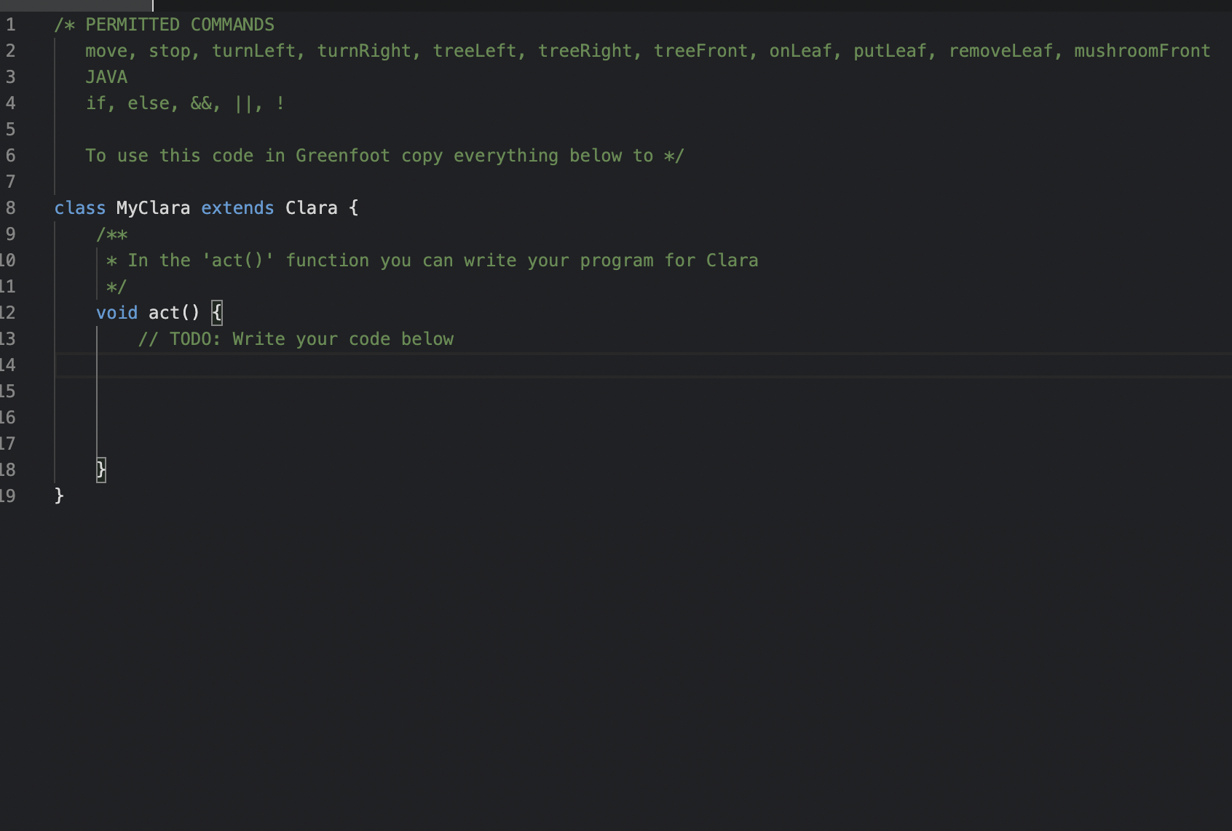This screenshot has width=1232, height=831.
Task: Click the final closing brace on line 19
Action: [60, 496]
